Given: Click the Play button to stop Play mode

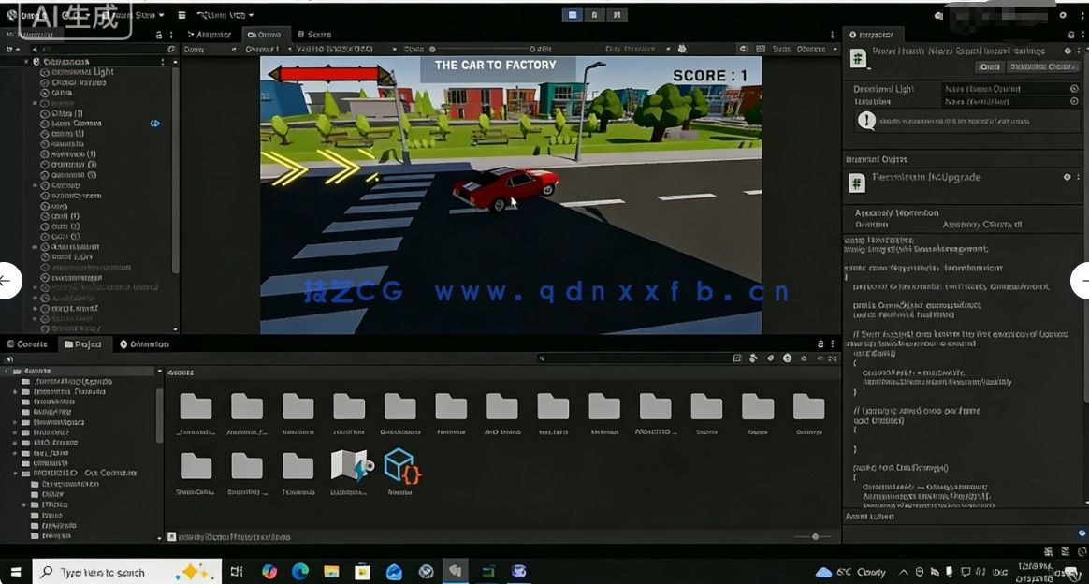Looking at the screenshot, I should pos(572,15).
